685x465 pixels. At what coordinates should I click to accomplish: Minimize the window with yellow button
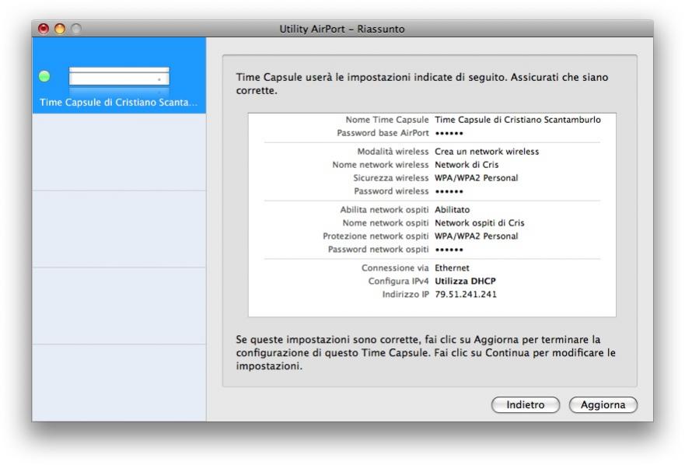[60, 29]
